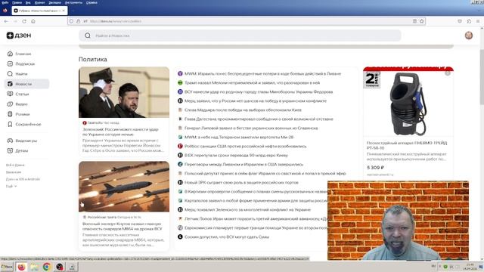Select the Новости section in the sidebar

[26, 84]
